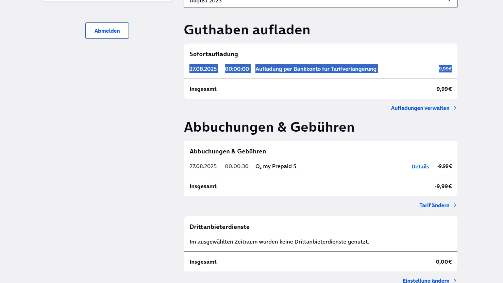Click the chevron beside Tarif ändern
Screen dimensions: 503x283
click(x=455, y=205)
